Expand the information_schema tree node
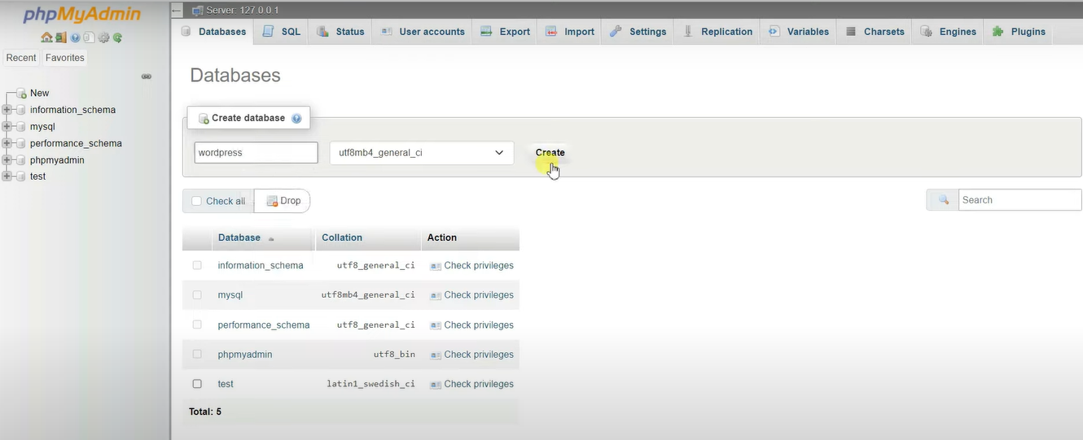The image size is (1083, 440). coord(7,110)
